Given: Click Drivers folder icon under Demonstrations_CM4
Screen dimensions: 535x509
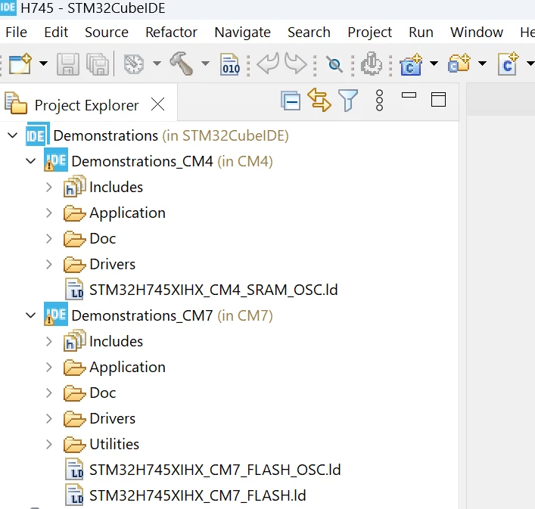Looking at the screenshot, I should [x=74, y=265].
